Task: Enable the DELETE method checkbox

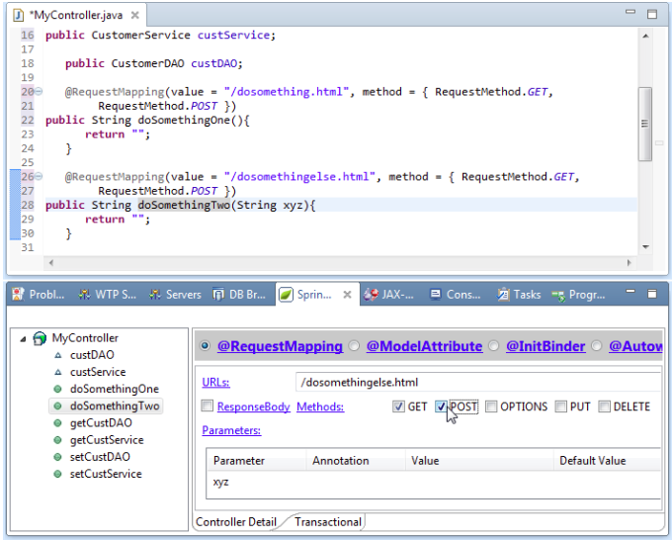Action: (604, 406)
